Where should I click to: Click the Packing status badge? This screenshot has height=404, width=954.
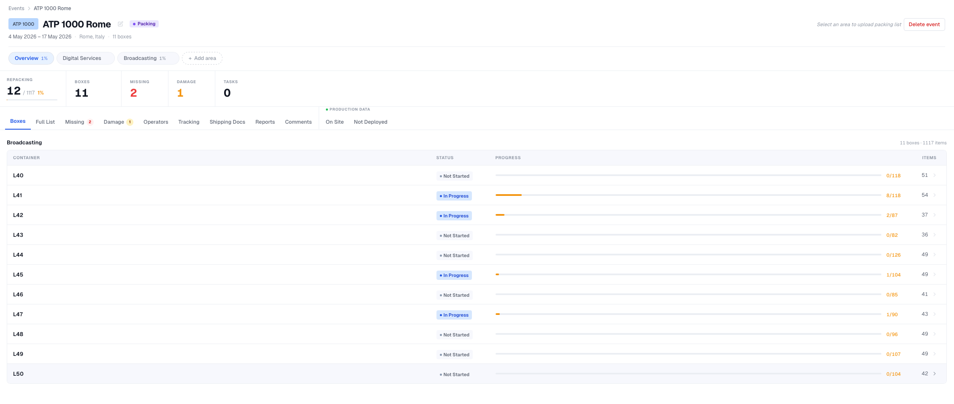[144, 24]
